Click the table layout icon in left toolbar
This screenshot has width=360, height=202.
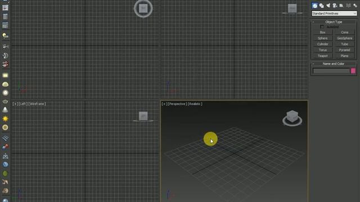coord(5,25)
